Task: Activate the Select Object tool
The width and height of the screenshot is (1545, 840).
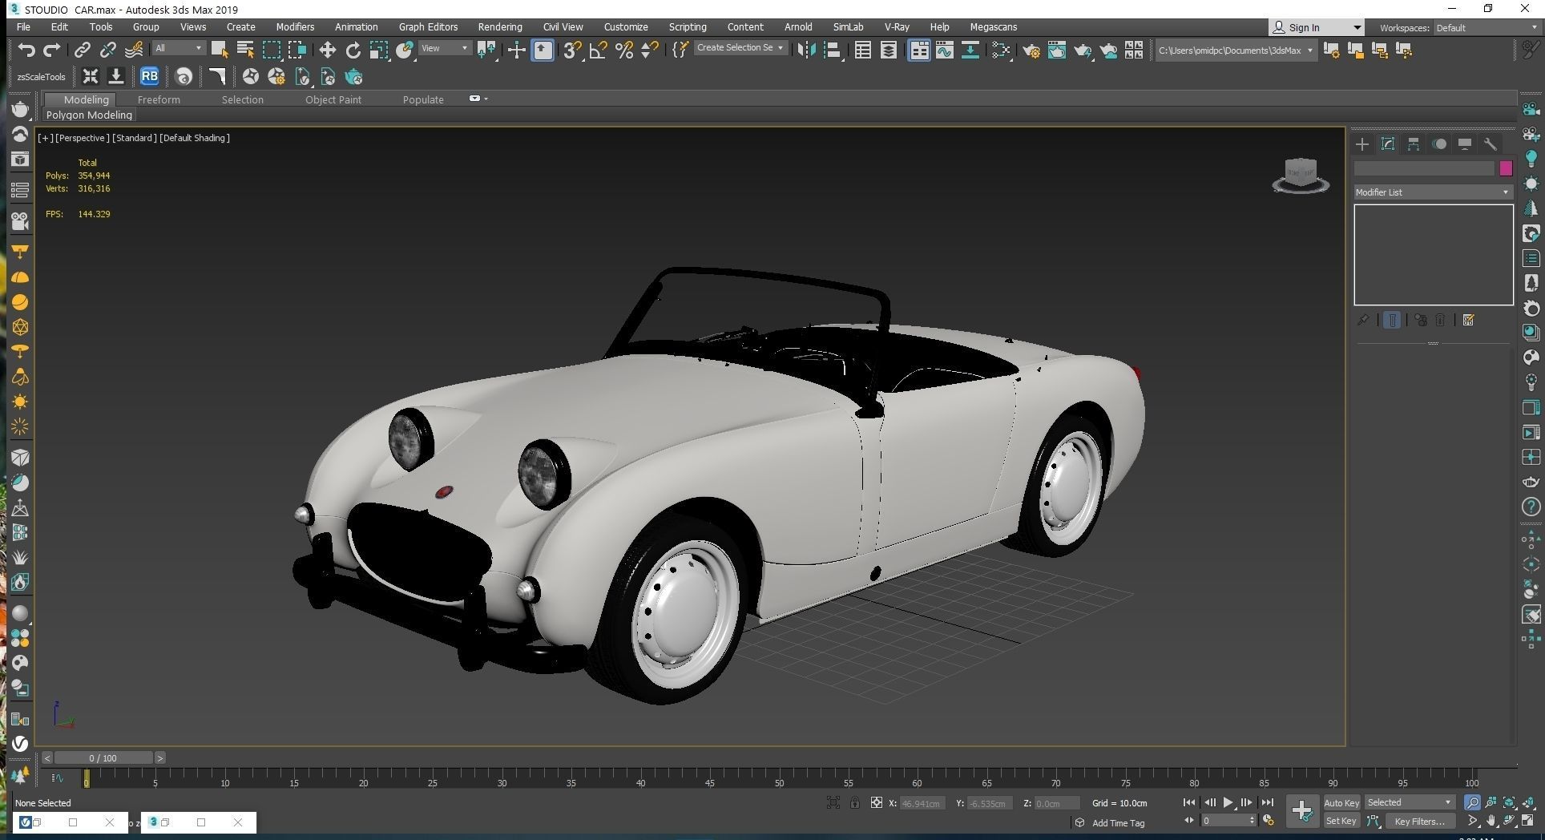Action: (x=219, y=50)
